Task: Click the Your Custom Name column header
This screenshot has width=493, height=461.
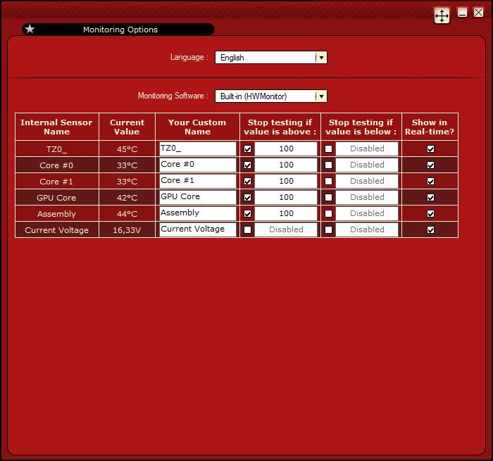Action: pos(197,127)
